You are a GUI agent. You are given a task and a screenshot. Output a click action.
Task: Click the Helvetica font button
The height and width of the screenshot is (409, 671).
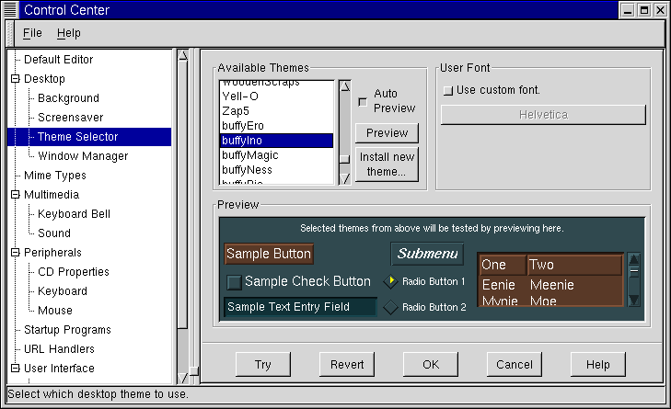tap(543, 115)
